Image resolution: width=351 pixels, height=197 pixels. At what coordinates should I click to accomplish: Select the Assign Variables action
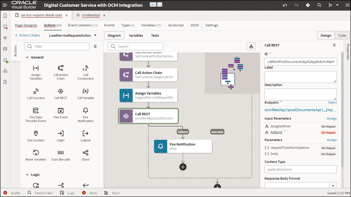(x=36, y=72)
